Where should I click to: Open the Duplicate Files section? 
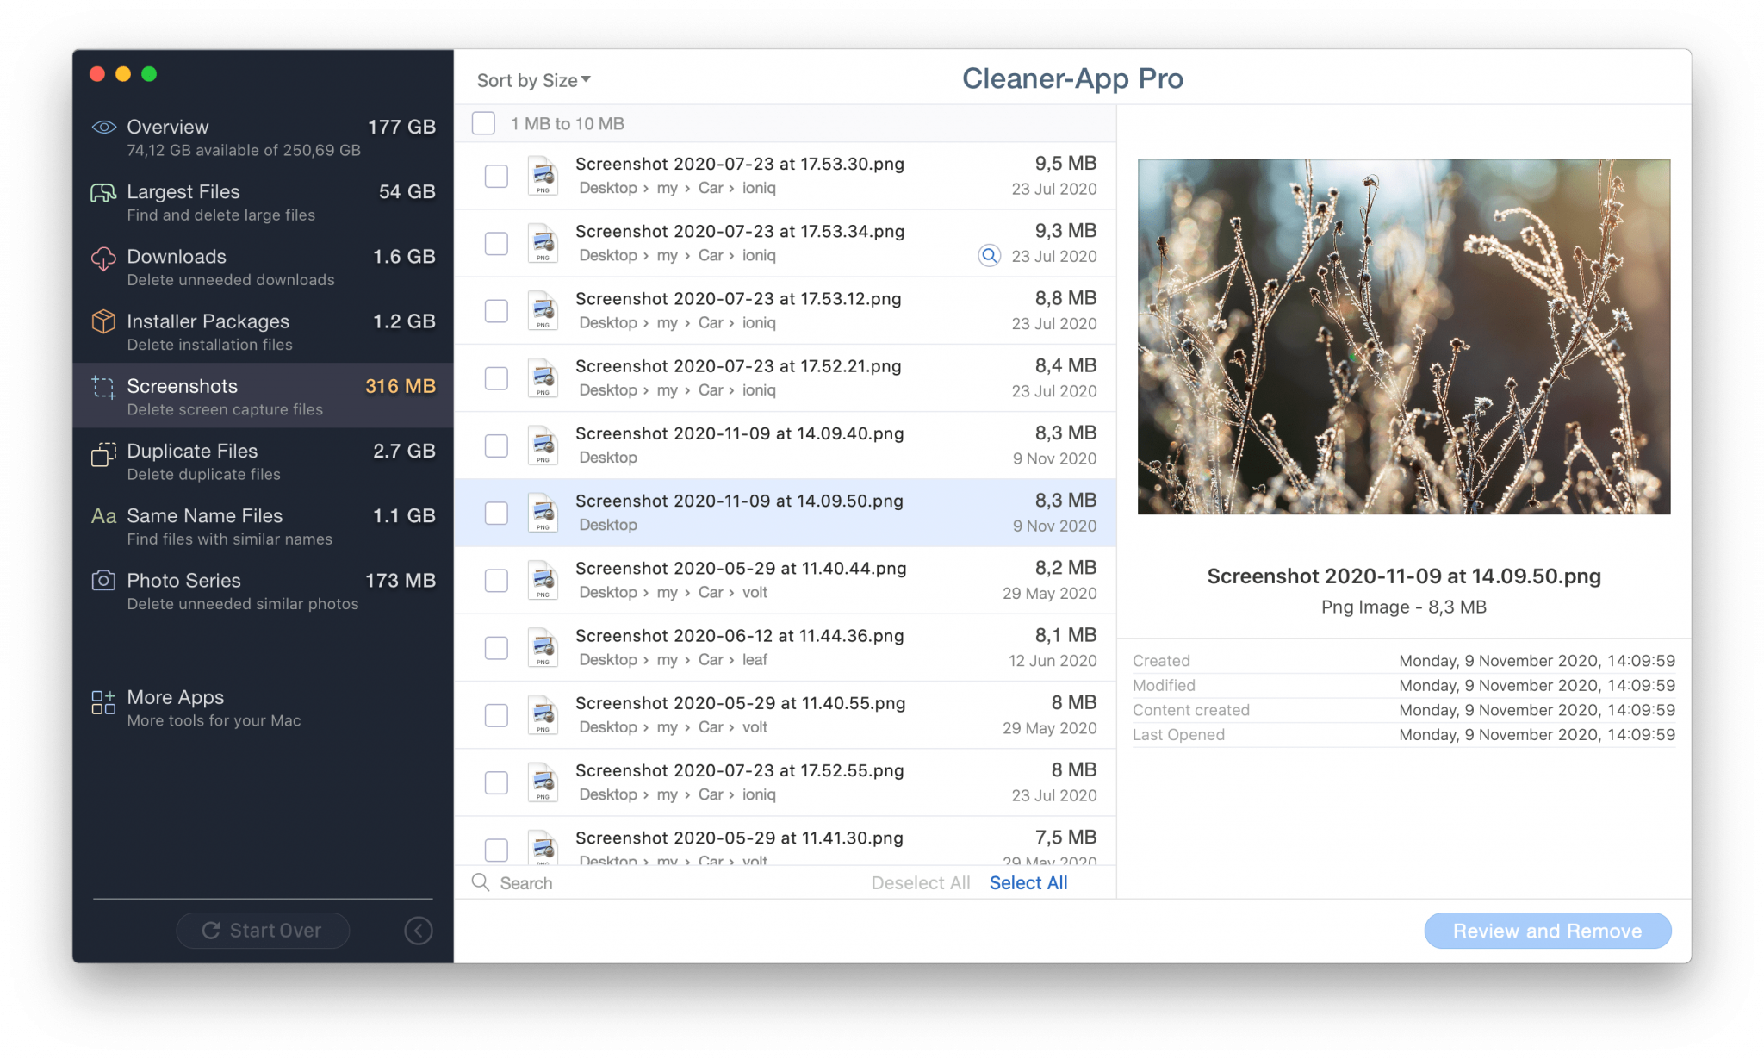pos(263,461)
